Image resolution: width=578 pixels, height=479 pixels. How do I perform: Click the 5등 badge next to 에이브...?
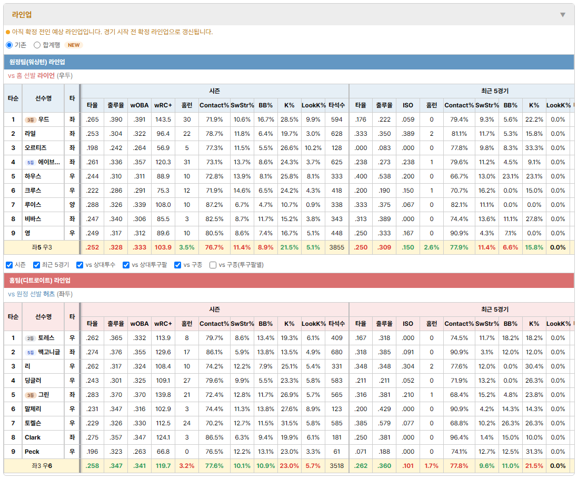click(x=30, y=163)
